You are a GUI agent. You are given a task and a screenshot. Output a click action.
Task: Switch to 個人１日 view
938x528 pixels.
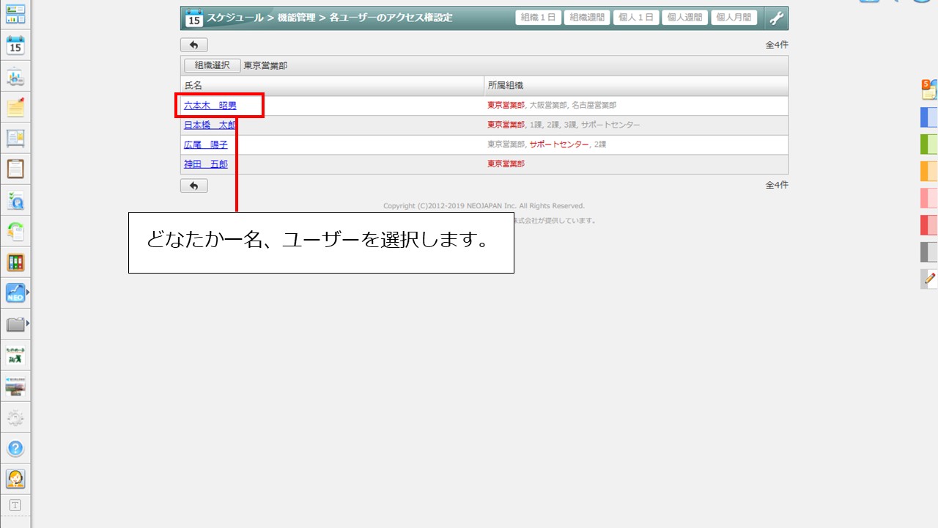point(636,18)
